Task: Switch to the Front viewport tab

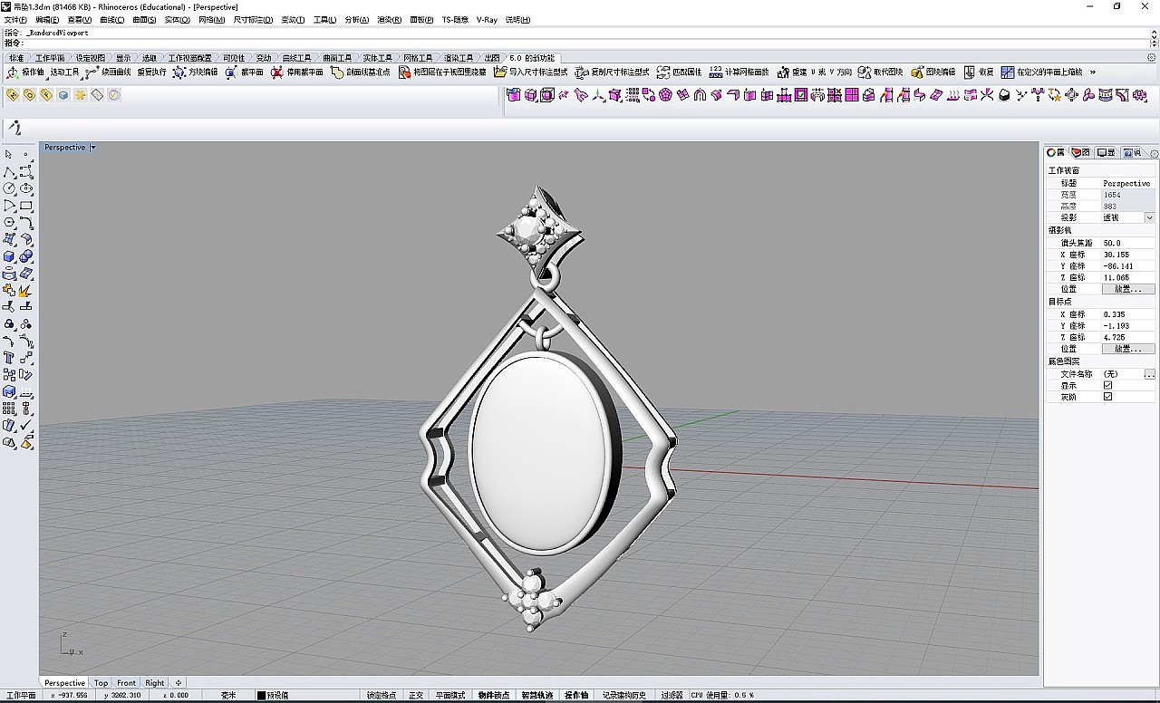Action: [126, 683]
